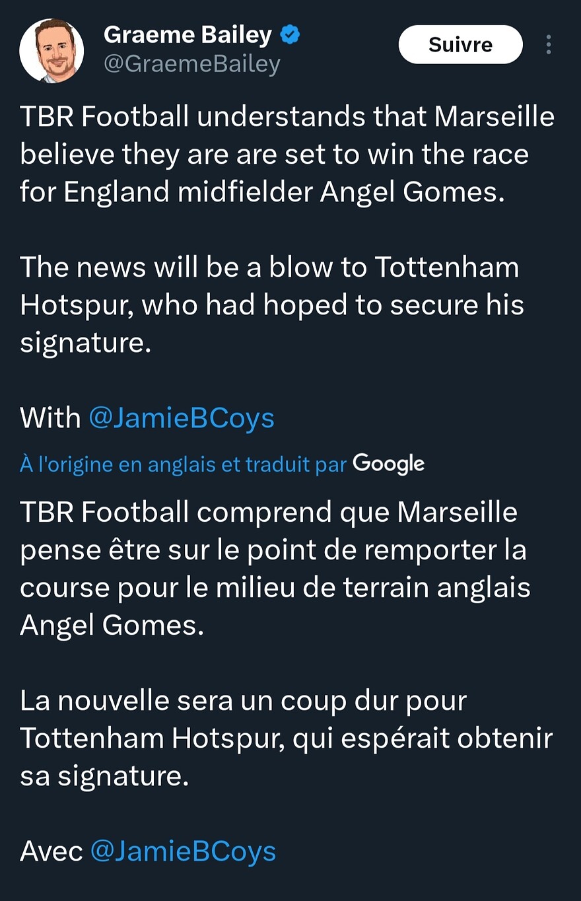Viewport: 581px width, 901px height.
Task: Click "À l'origine en anglais et traduit par"
Action: 183,464
